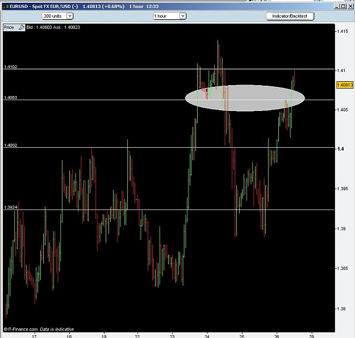Screen dimensions: 355x338
Task: Click the 1.405 price axis label
Action: coord(343,110)
